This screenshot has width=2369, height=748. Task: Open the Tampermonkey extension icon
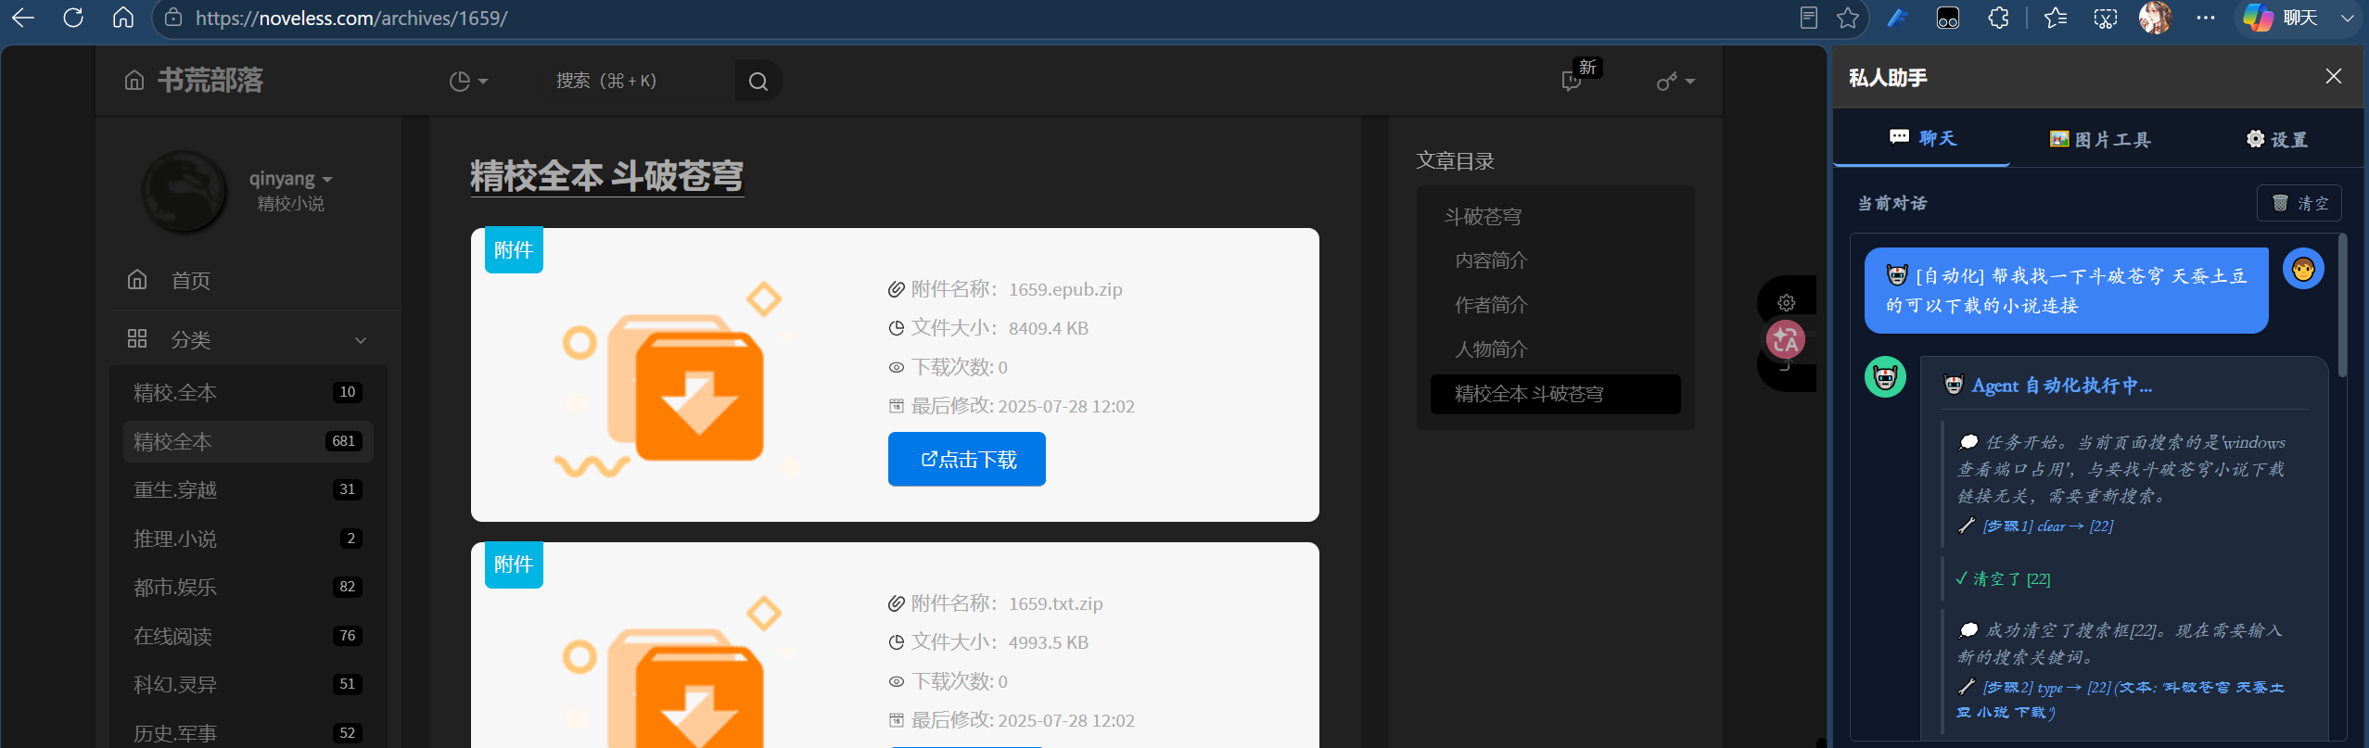[x=1947, y=18]
